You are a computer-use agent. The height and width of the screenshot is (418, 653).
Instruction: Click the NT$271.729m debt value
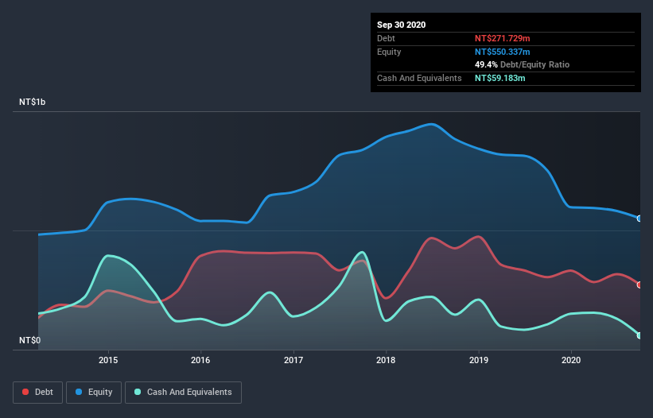[502, 38]
